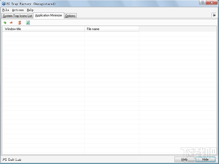
Task: Click the Help button at bottom
Action: 184,159
